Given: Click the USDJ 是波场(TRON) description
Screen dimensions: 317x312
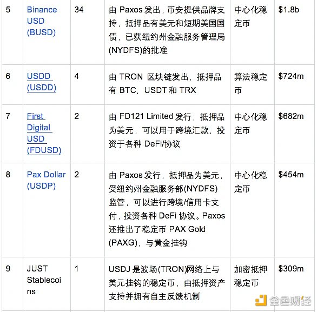Looking at the screenshot, I should click(x=167, y=283).
